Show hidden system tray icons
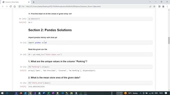This screenshot has width=170, height=95. [x=141, y=93]
